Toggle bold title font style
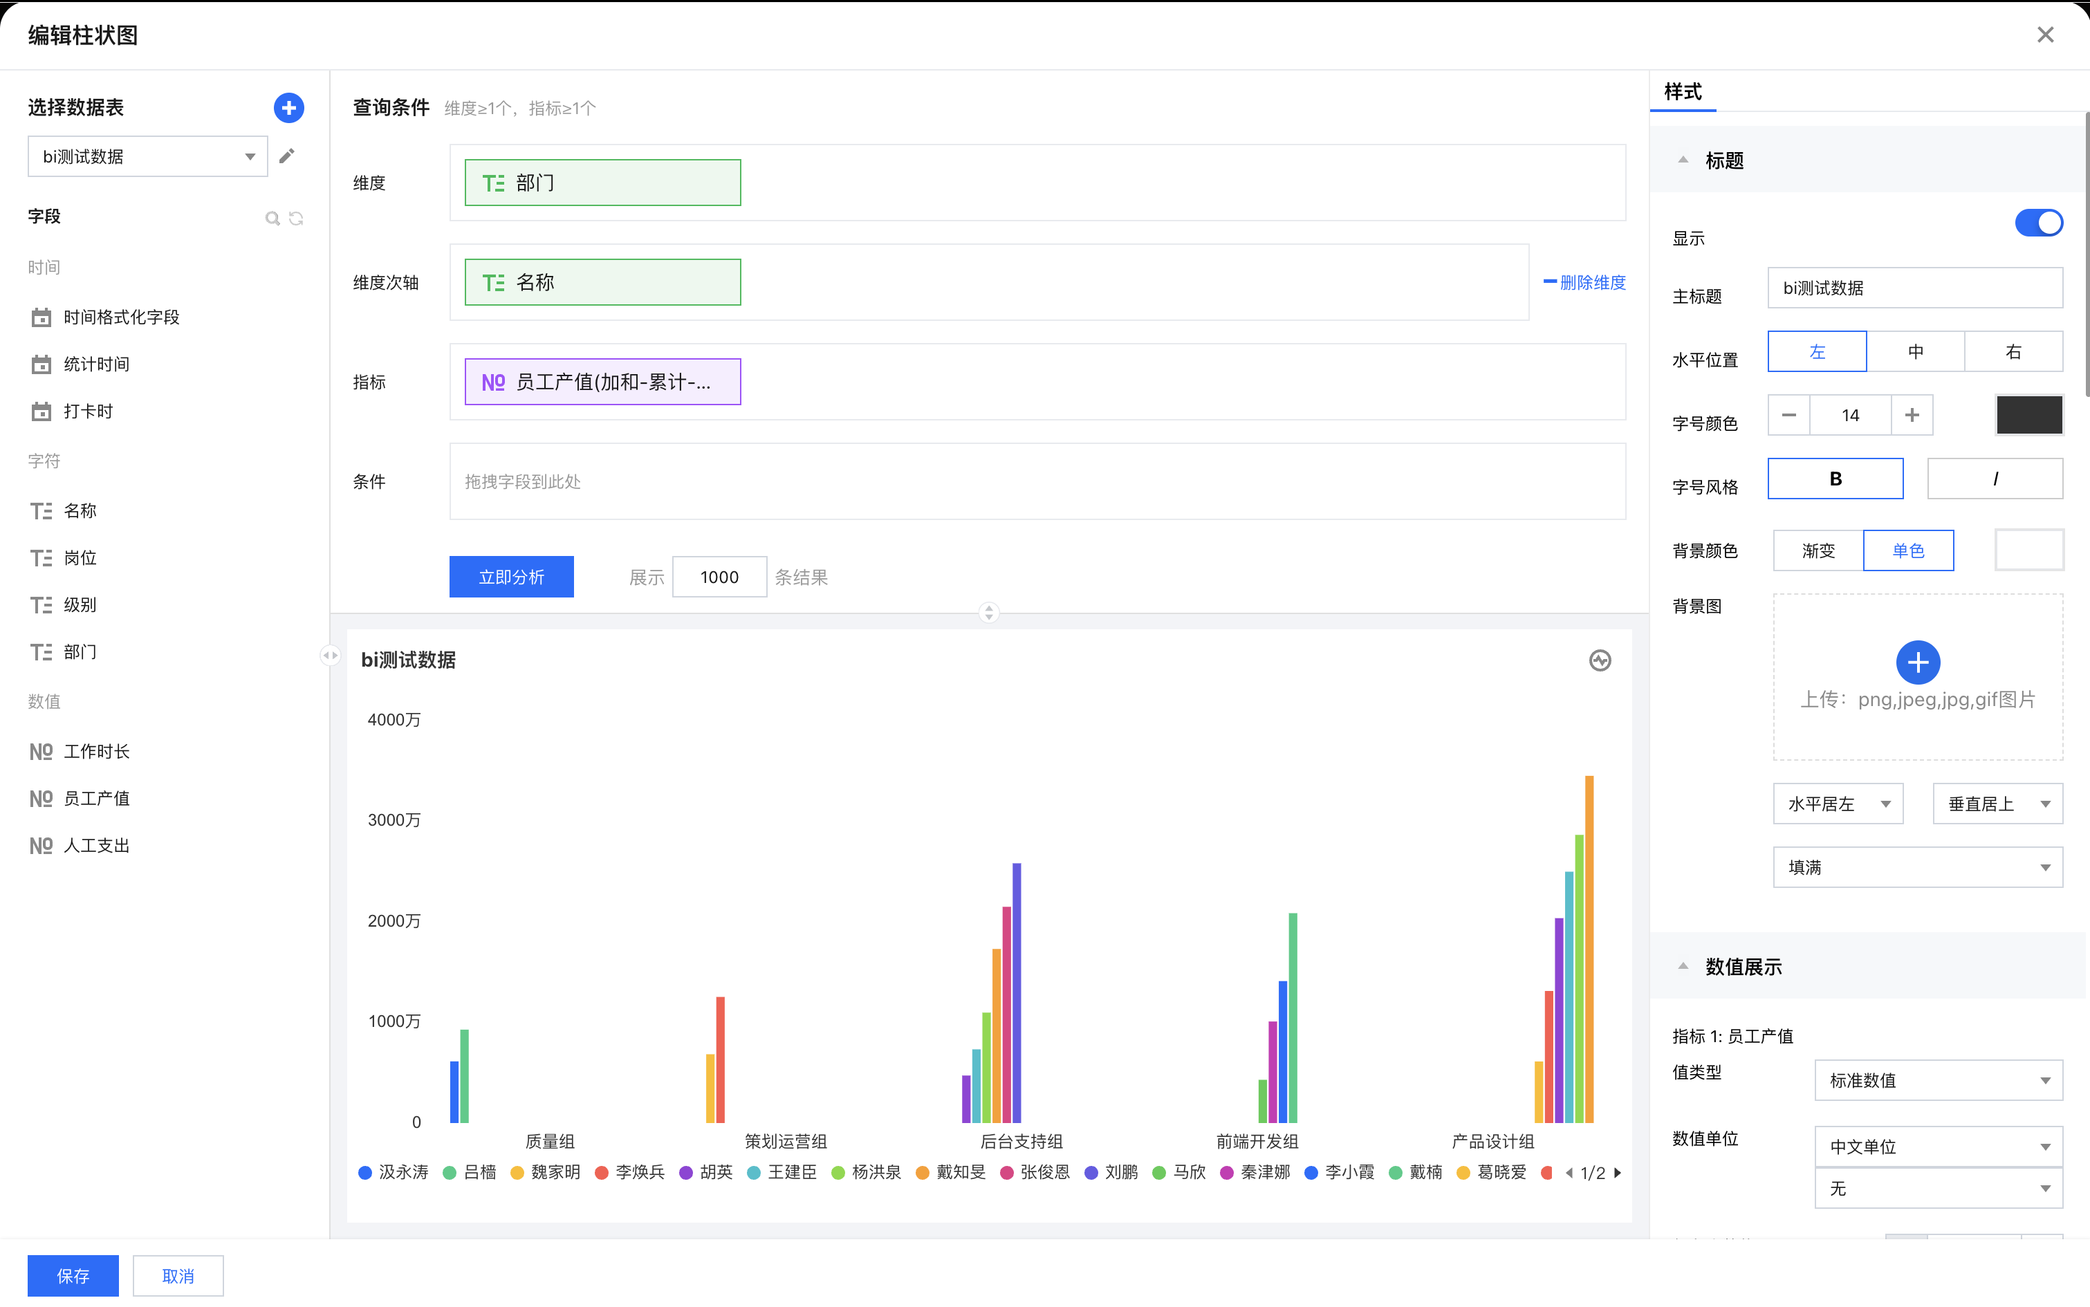The image size is (2090, 1307). pos(1835,479)
